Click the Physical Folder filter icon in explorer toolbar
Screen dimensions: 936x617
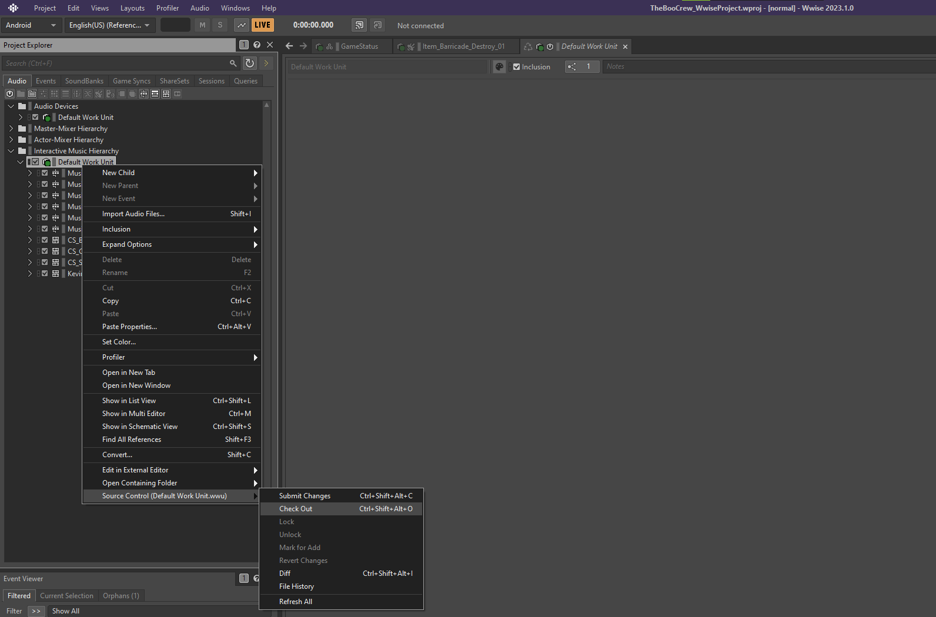(x=21, y=93)
